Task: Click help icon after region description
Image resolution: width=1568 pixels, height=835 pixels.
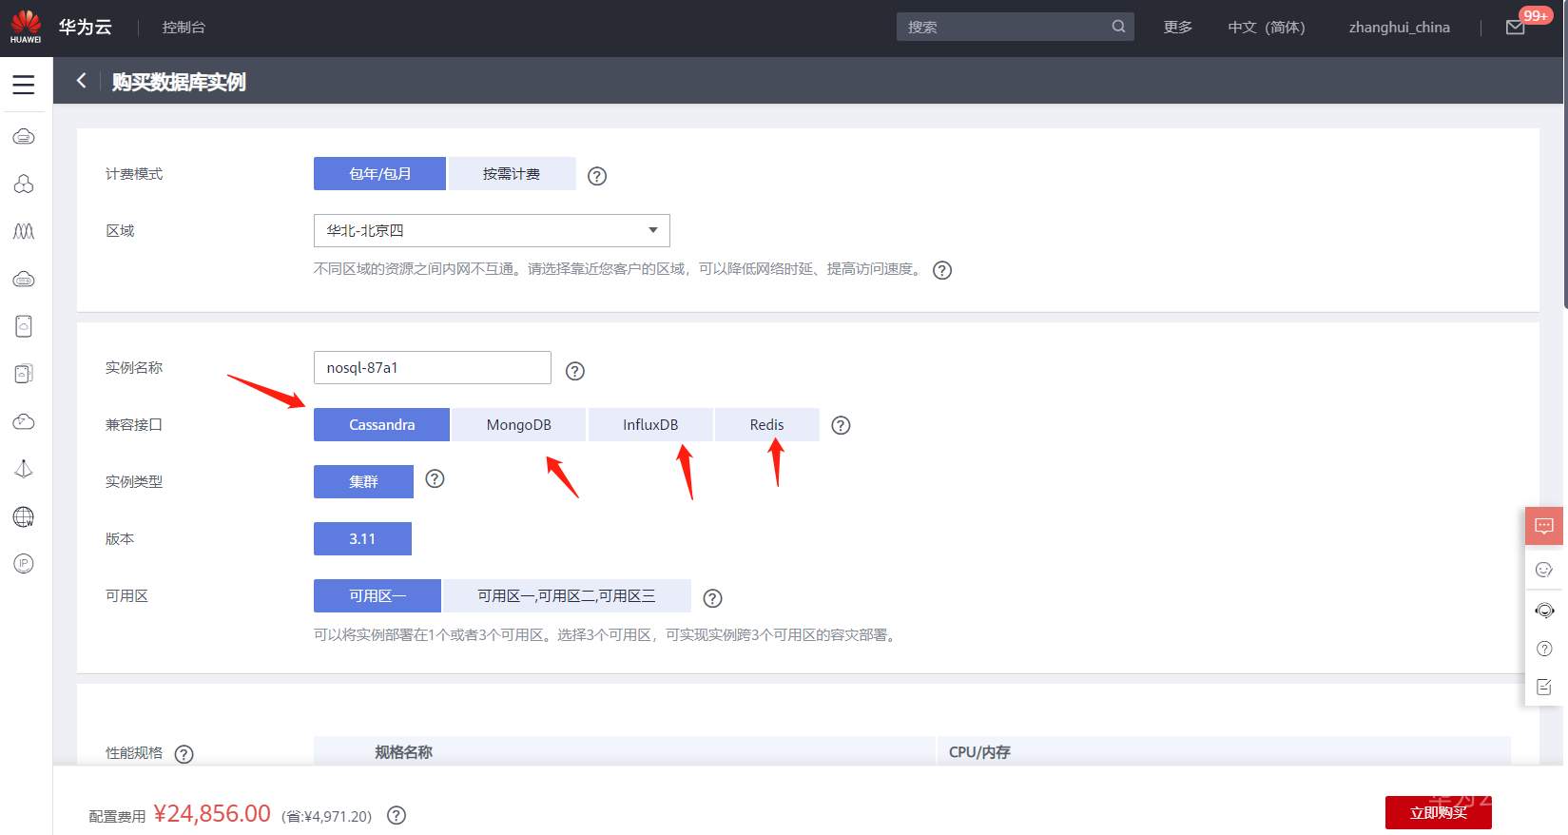Action: [x=942, y=270]
